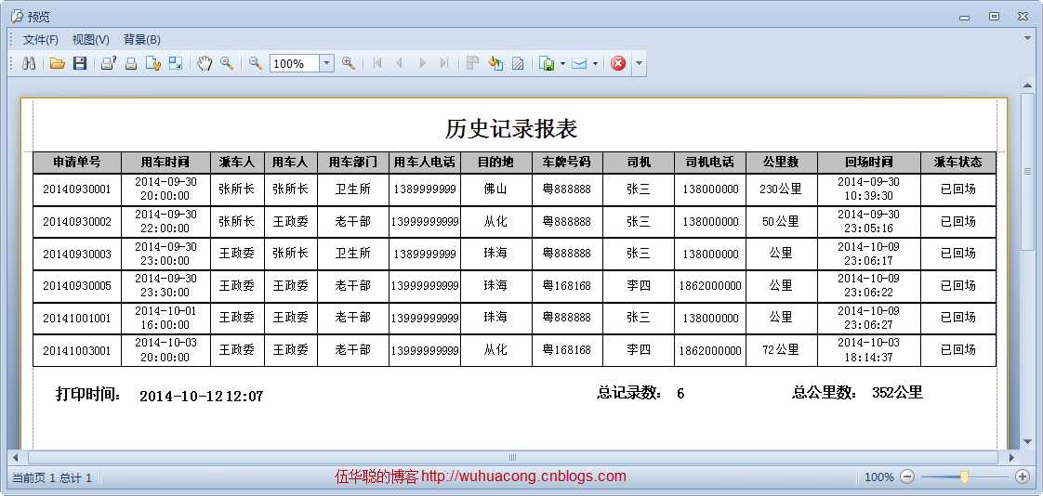Viewport: 1043px width, 496px height.
Task: Open the Print dialog icon with question mark
Action: click(x=109, y=64)
